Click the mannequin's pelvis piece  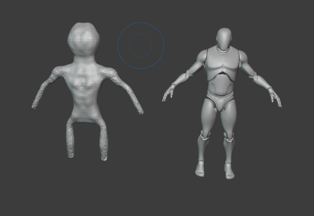[220, 100]
